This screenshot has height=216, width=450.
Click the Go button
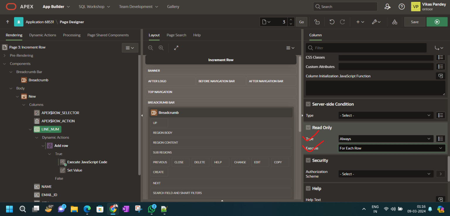pyautogui.click(x=301, y=22)
